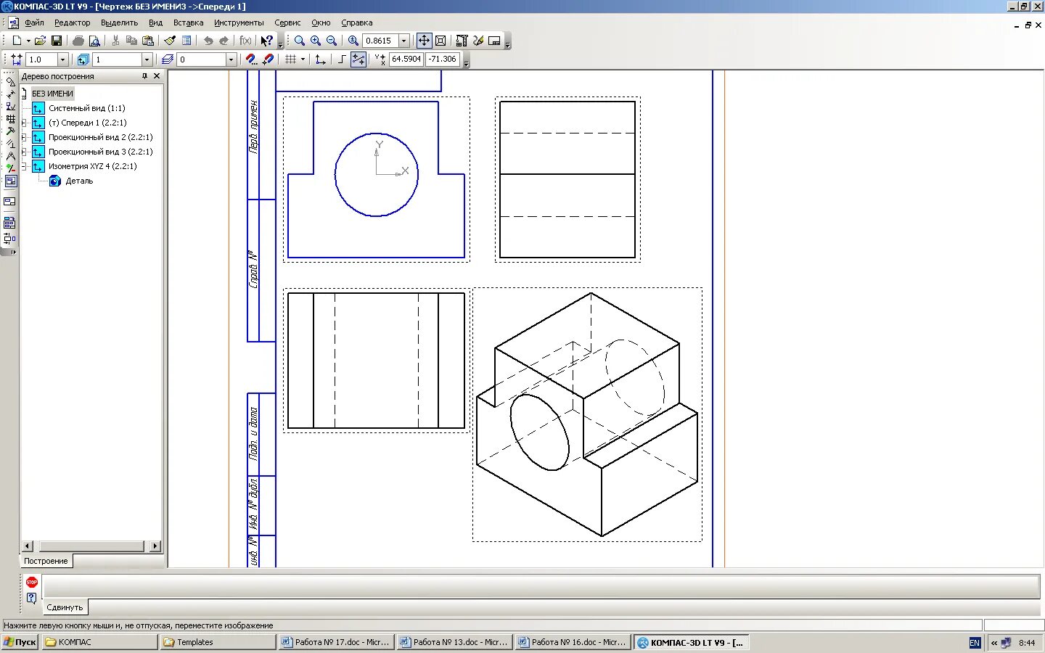Open the Вставка menu

click(x=188, y=22)
